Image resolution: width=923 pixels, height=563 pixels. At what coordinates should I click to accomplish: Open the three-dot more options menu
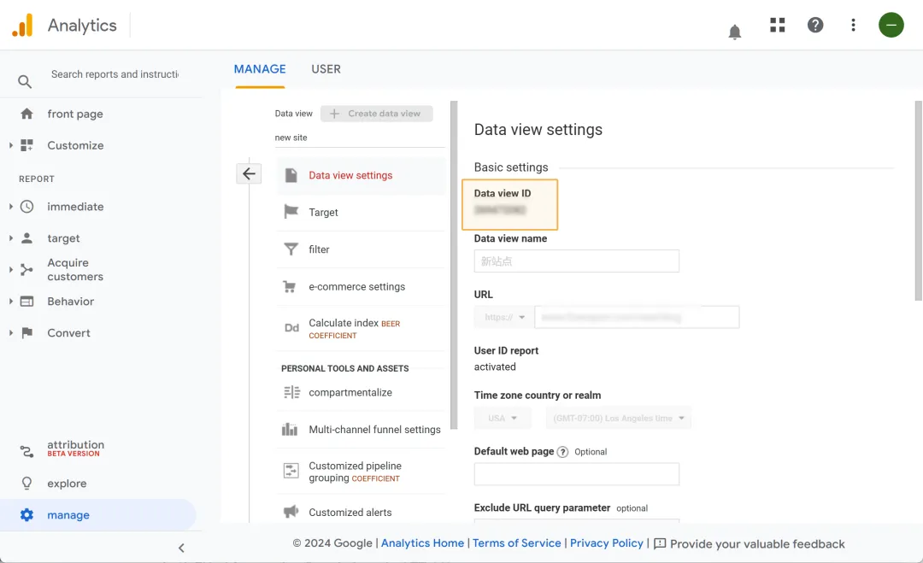(853, 25)
